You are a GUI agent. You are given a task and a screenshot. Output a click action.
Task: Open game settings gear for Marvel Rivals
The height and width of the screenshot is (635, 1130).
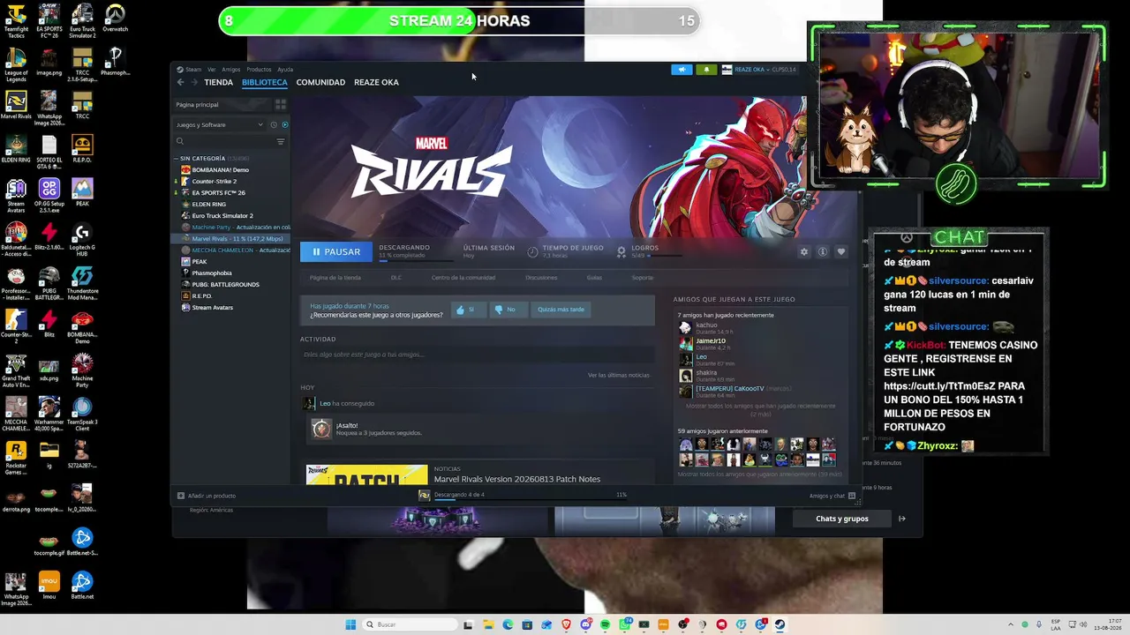point(803,252)
